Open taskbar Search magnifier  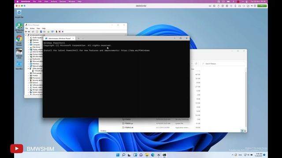(x=123, y=155)
